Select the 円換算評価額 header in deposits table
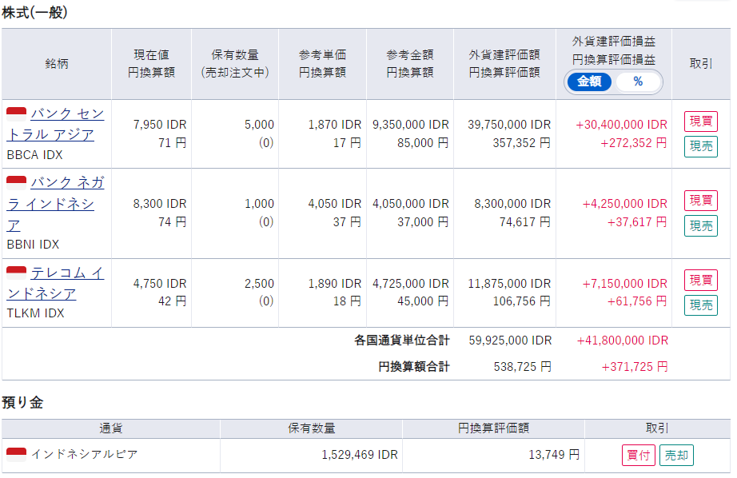This screenshot has height=478, width=737. [x=493, y=428]
